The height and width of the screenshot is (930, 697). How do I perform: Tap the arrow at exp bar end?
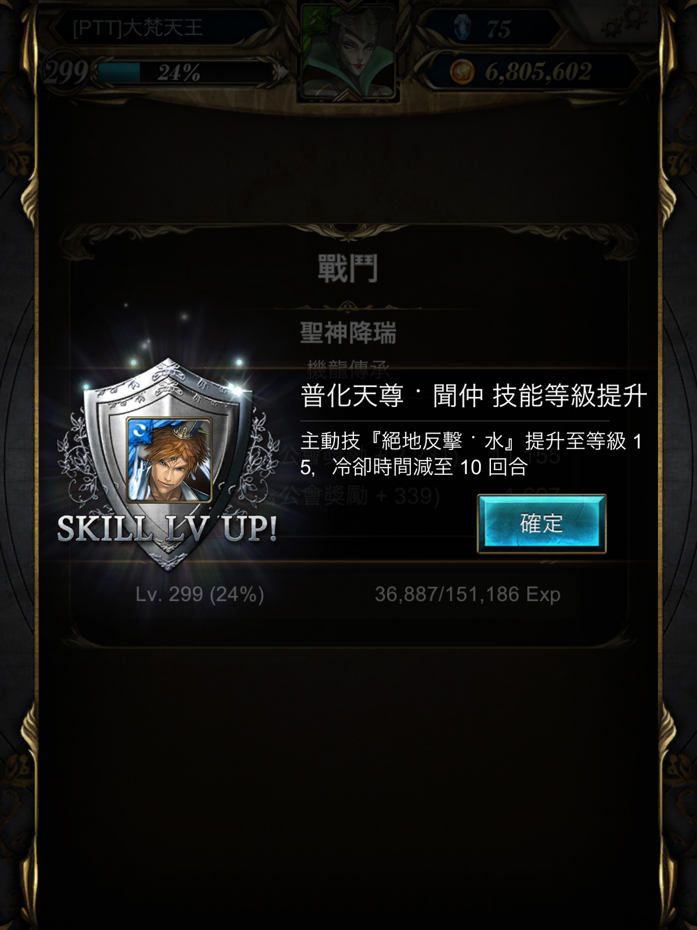click(282, 73)
